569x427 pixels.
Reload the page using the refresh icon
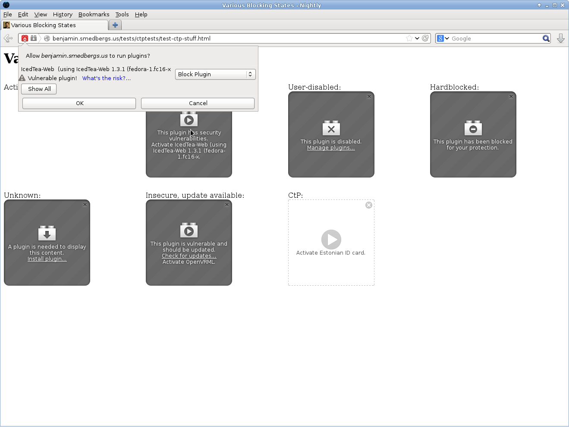coord(425,38)
